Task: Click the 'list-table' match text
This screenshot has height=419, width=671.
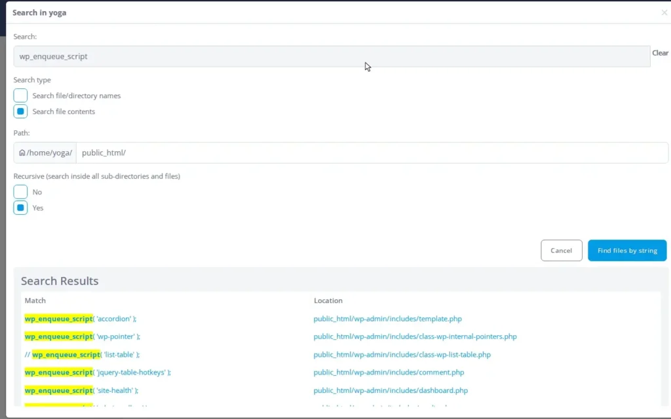Action: 82,354
